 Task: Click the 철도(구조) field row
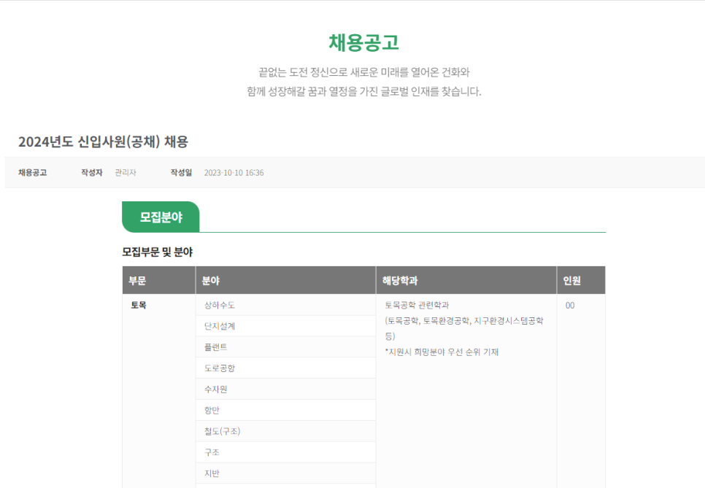(x=286, y=431)
